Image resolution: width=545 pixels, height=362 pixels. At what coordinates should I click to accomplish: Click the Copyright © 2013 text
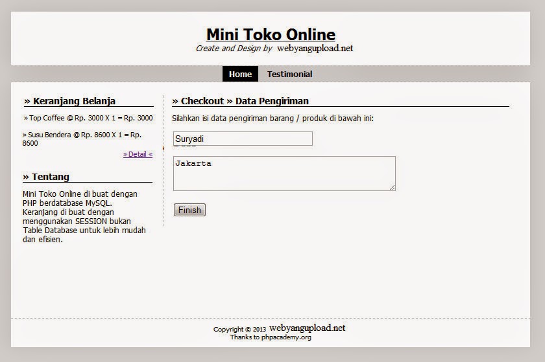[239, 329]
